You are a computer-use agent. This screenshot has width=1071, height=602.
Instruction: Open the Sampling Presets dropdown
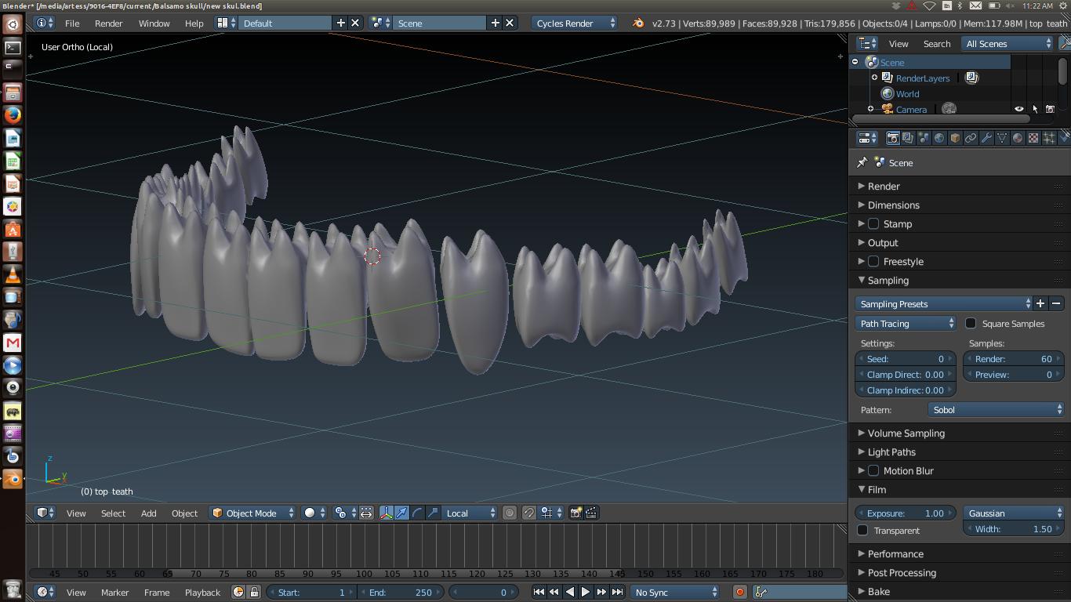tap(944, 303)
